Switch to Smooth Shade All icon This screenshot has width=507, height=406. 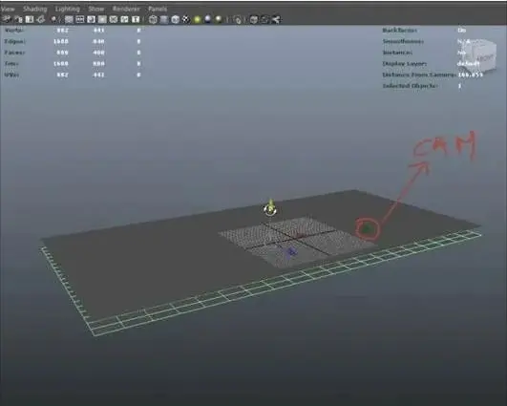[x=164, y=20]
